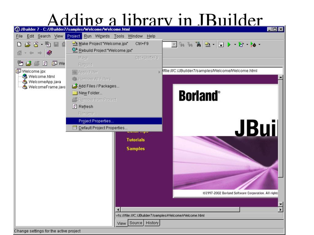Open the Run menu

point(87,36)
